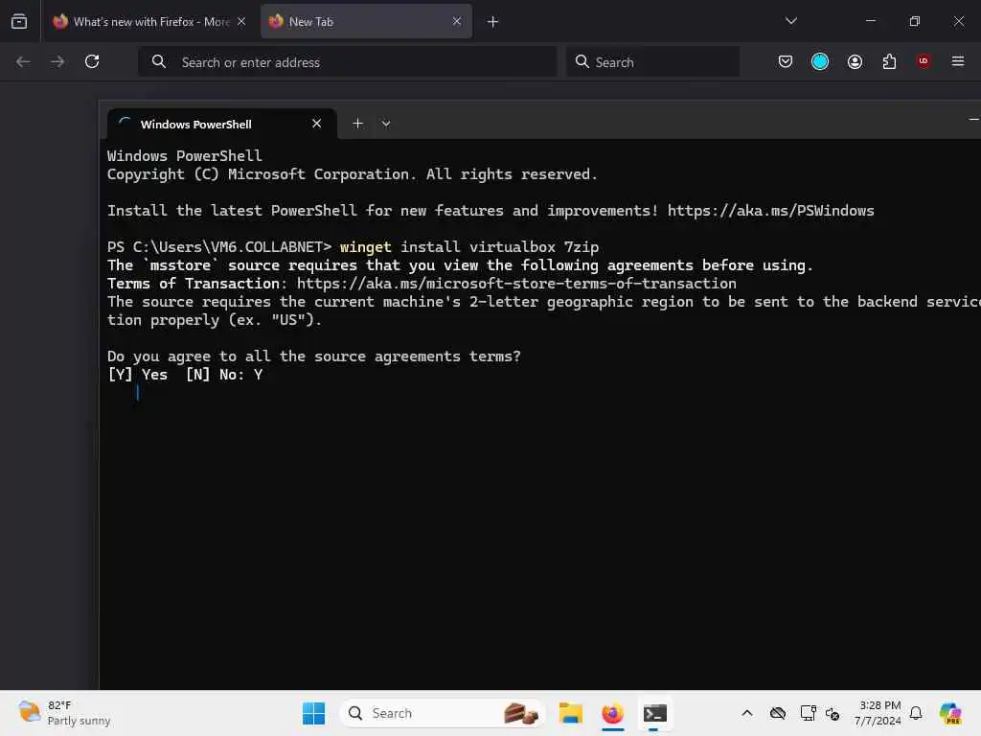Go forward one page in Firefox

coord(57,61)
